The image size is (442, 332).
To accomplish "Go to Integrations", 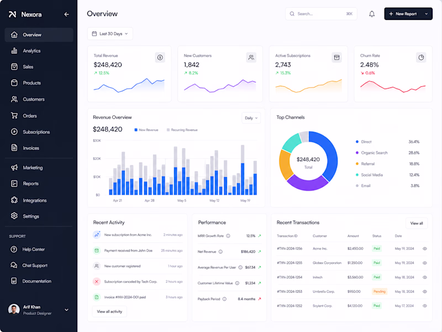I will [39, 200].
